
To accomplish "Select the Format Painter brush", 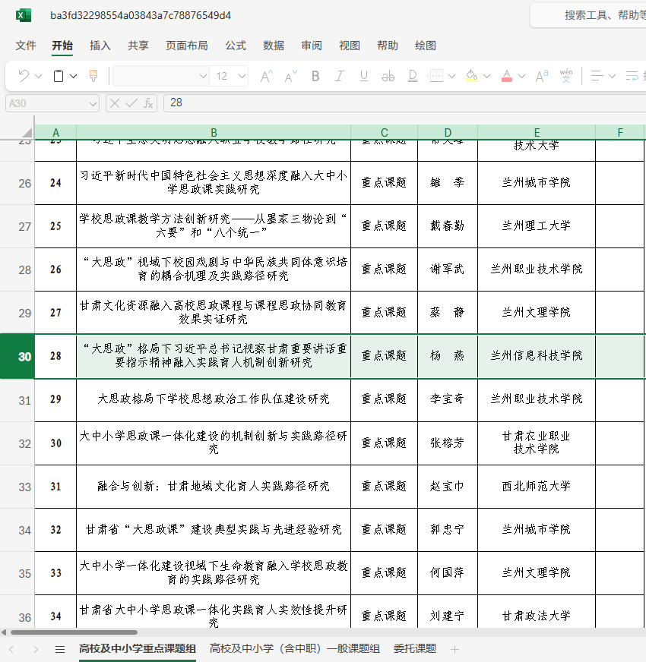I will pos(93,76).
